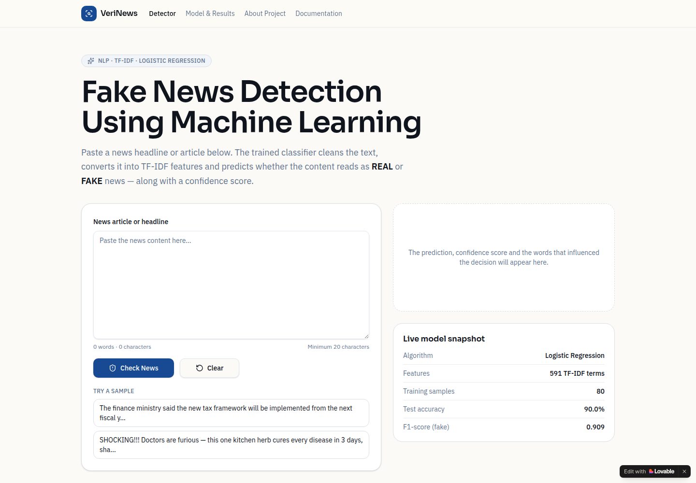
Task: Click the 'Minimum 20 characters' hint
Action: point(338,347)
